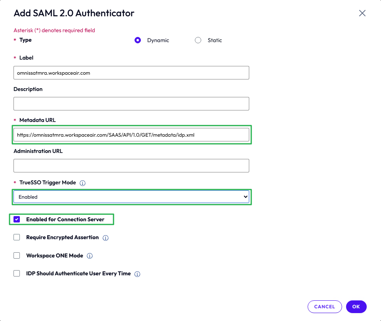Tick IDP Should Authenticate User Every Time
This screenshot has height=321, width=381.
tap(17, 273)
